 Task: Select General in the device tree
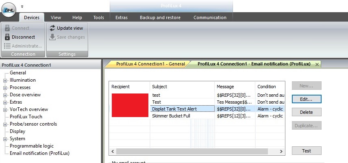point(18,73)
